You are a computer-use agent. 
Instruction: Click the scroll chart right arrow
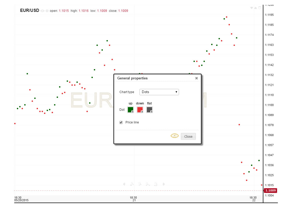coord(164,184)
